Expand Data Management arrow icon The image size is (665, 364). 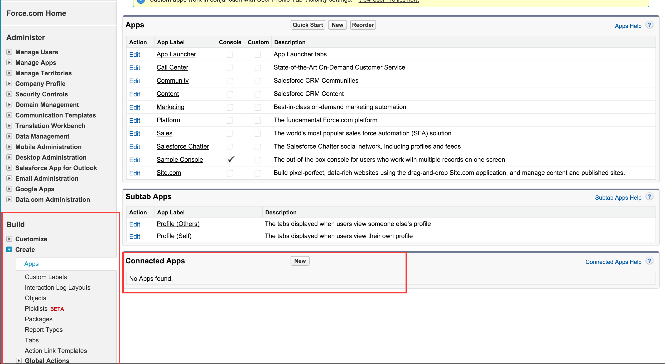(x=9, y=136)
